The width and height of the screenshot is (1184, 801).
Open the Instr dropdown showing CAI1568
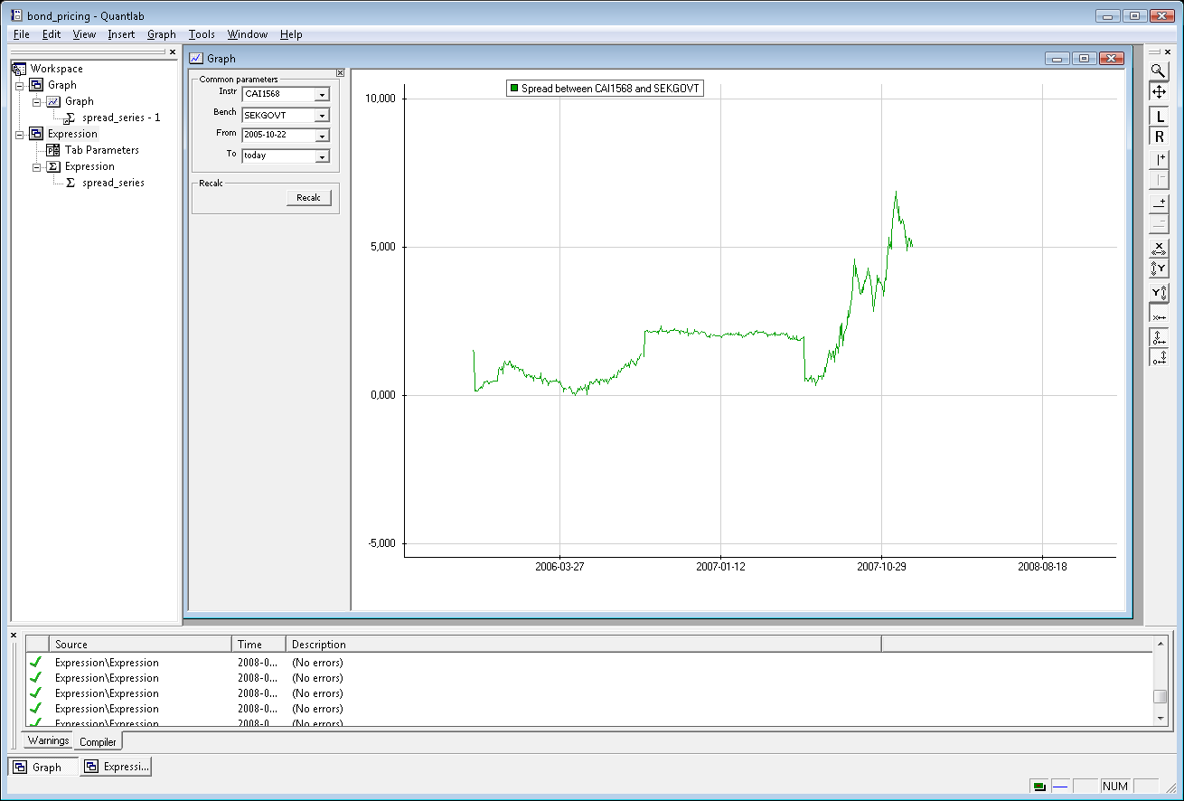(322, 94)
